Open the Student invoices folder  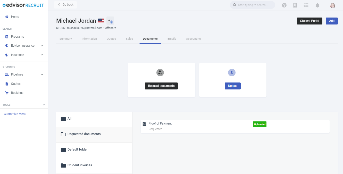pyautogui.click(x=94, y=165)
